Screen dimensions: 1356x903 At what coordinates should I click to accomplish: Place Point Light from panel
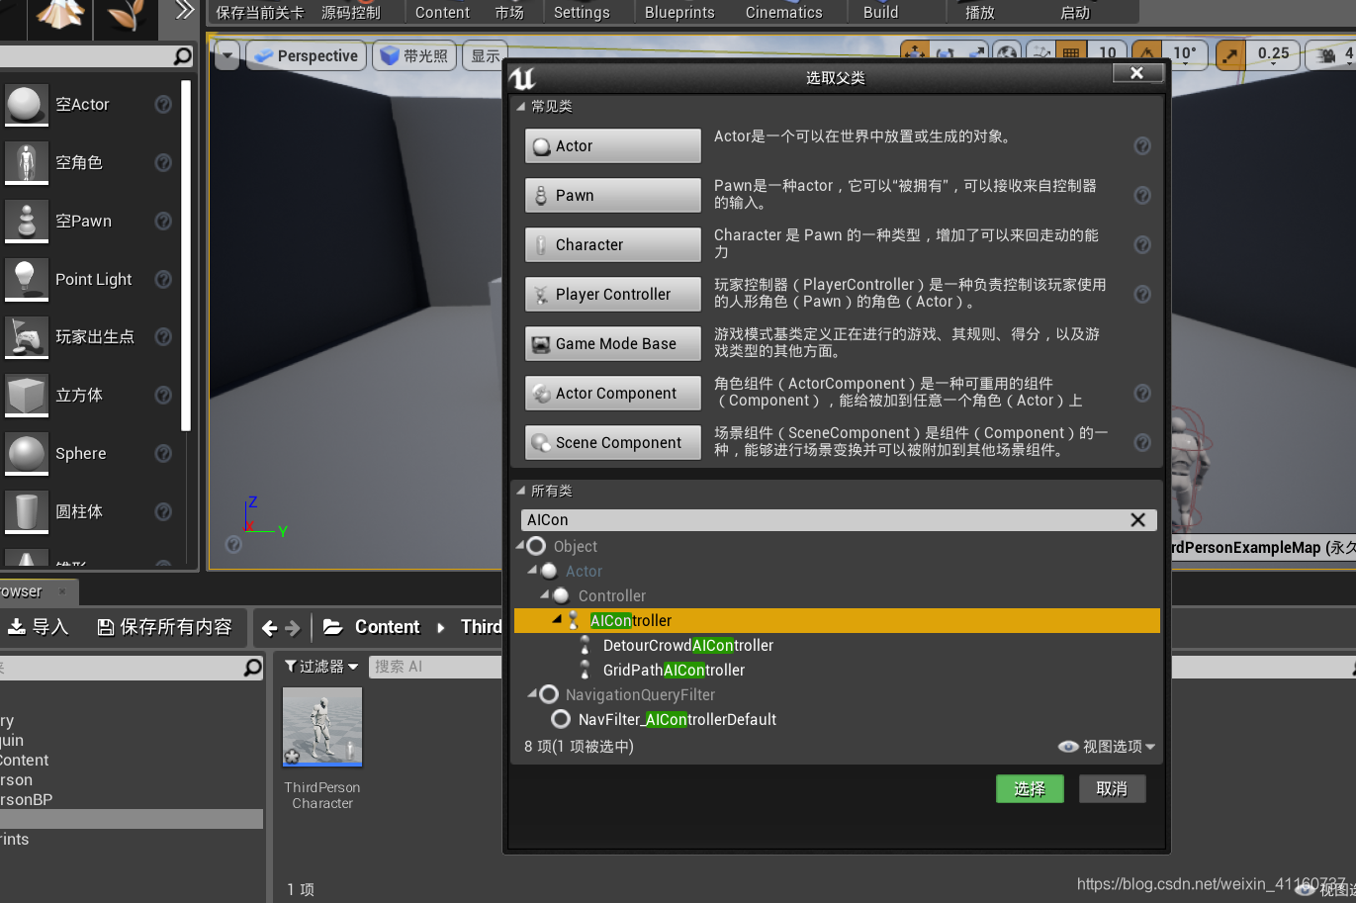[91, 279]
